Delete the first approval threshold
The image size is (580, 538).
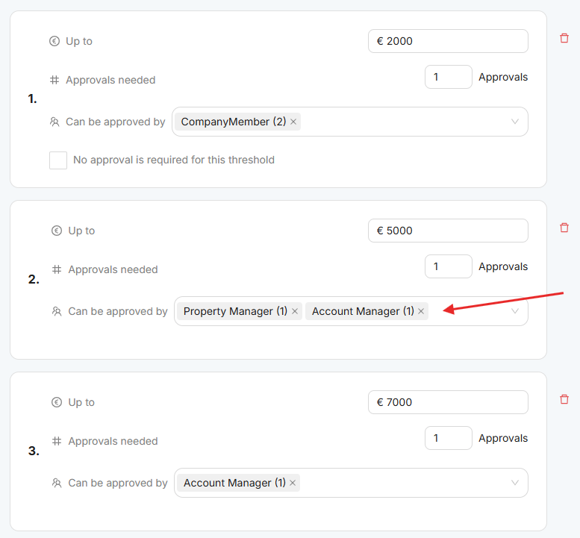[564, 39]
